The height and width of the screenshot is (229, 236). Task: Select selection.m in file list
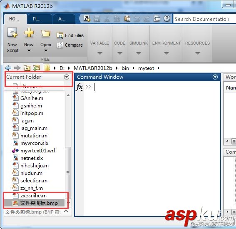pos(34,181)
